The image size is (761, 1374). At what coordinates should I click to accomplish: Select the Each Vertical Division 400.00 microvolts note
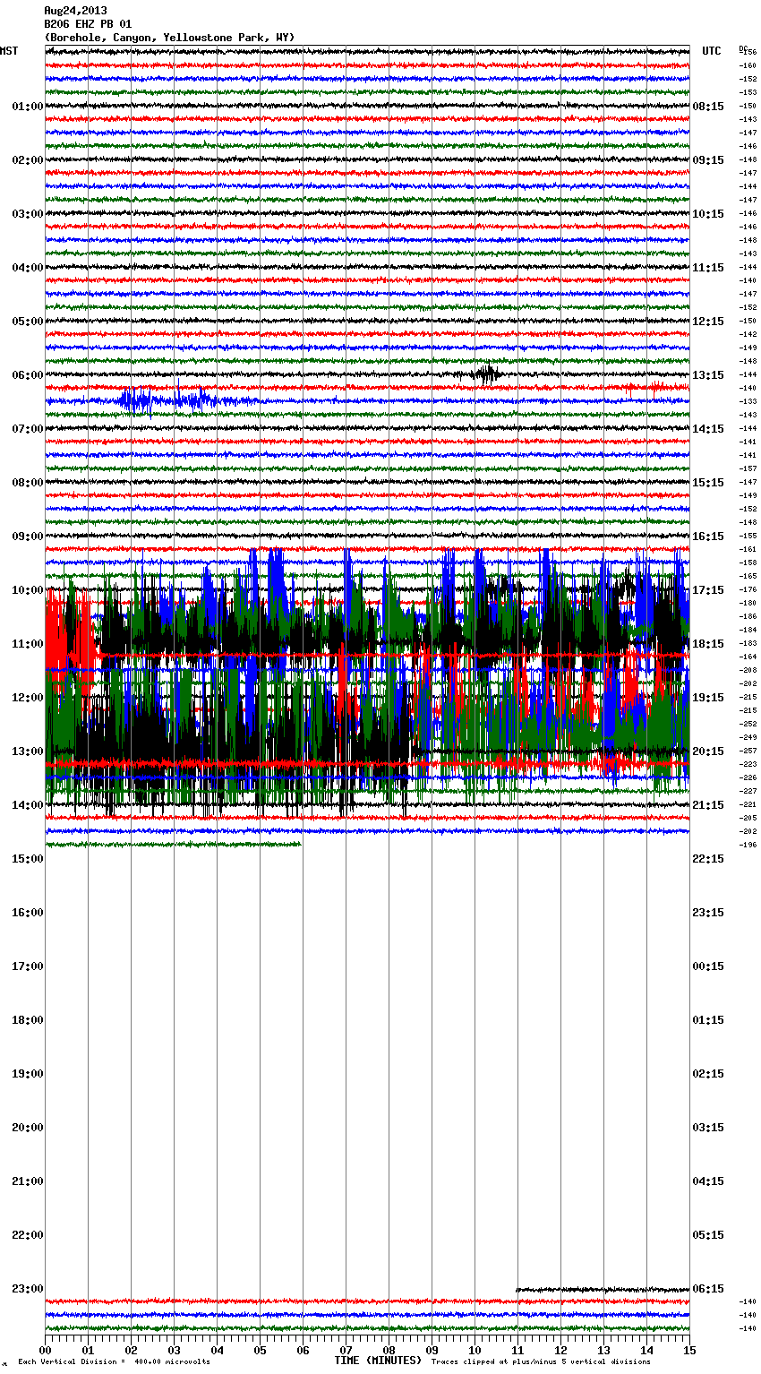tap(114, 1362)
